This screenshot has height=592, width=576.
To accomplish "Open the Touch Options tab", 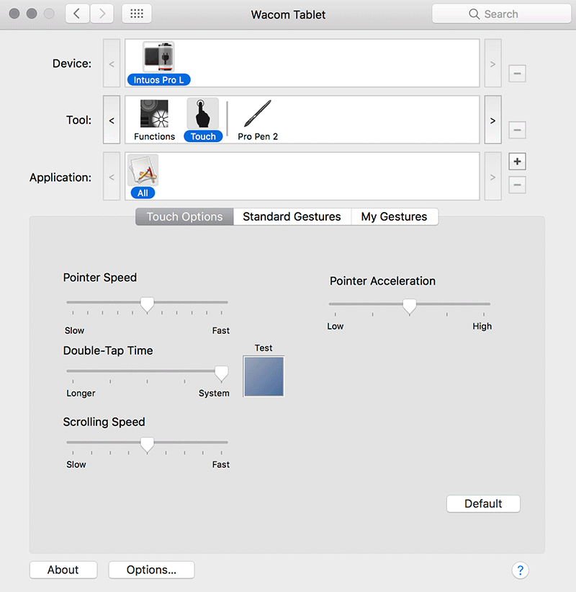I will pyautogui.click(x=184, y=216).
